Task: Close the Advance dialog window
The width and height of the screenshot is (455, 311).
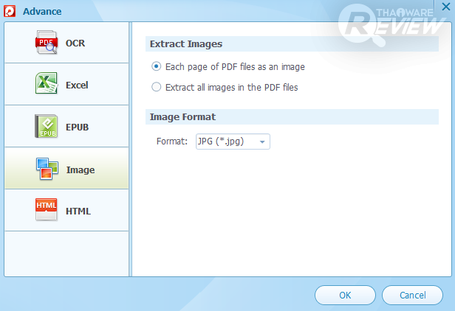Action: (445, 7)
